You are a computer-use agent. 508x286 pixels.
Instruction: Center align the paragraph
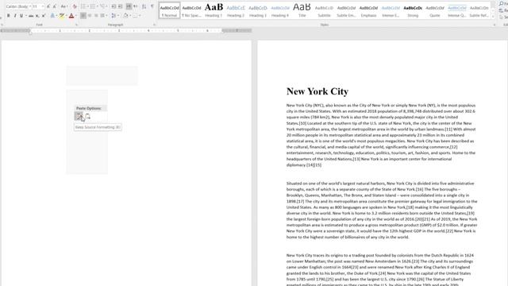(90, 16)
